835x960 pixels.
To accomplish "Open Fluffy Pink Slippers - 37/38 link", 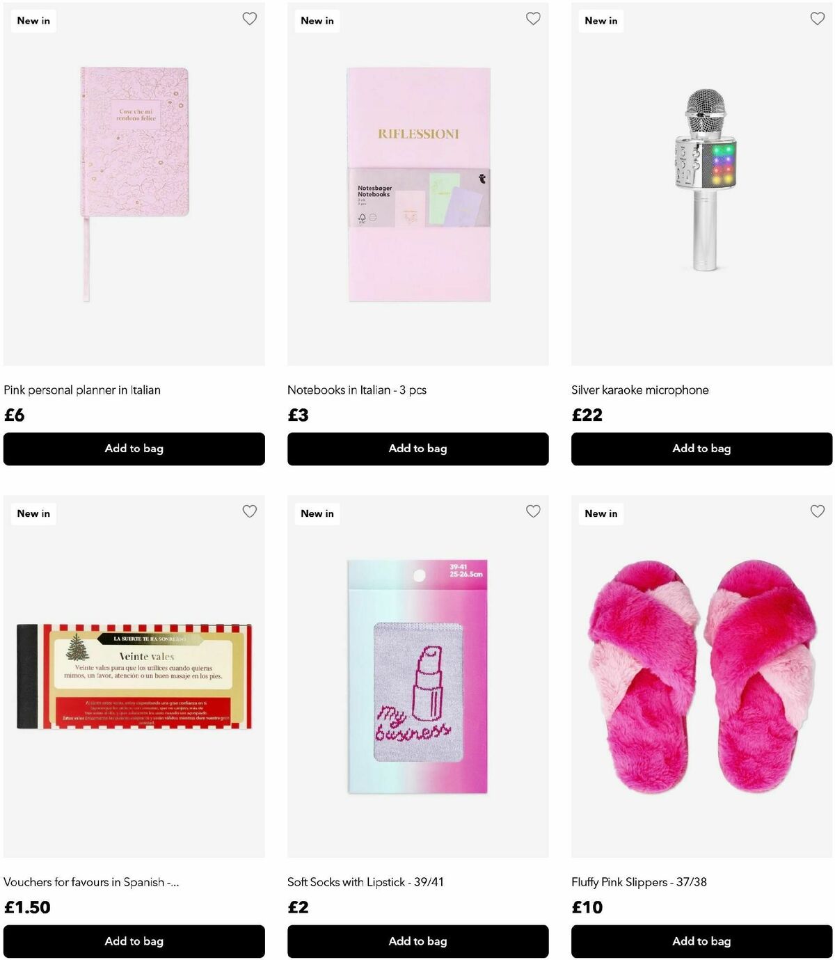I will pyautogui.click(x=639, y=882).
